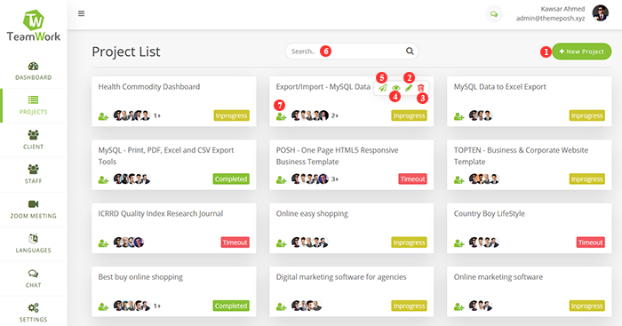The image size is (622, 326).
Task: Go to Dashboard in sidebar
Action: pos(34,71)
